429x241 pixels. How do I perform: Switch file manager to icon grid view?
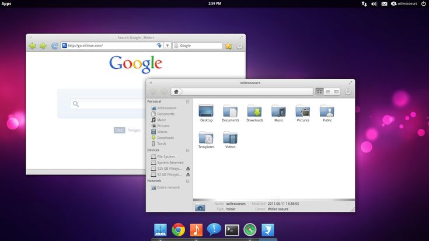click(319, 92)
